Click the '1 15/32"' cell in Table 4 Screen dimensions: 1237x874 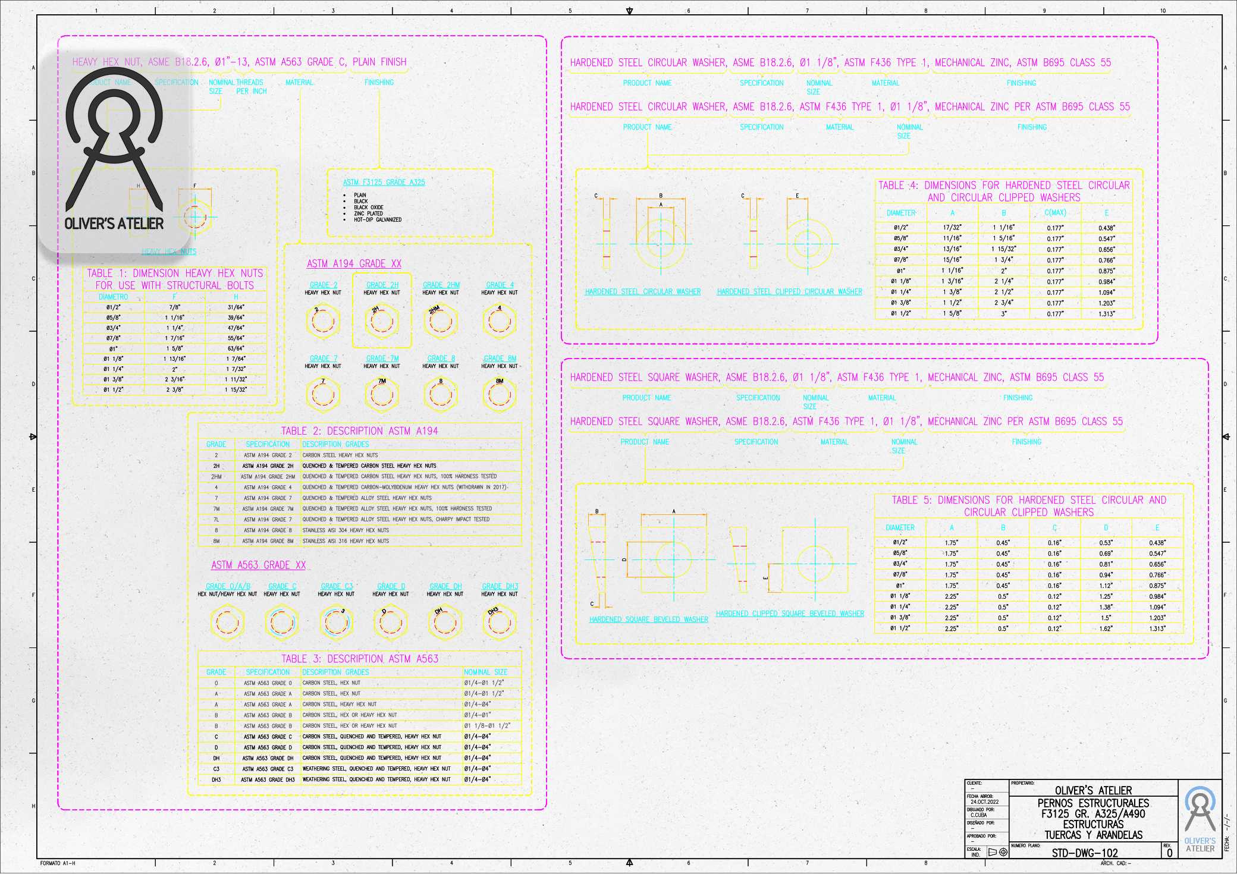1004,249
